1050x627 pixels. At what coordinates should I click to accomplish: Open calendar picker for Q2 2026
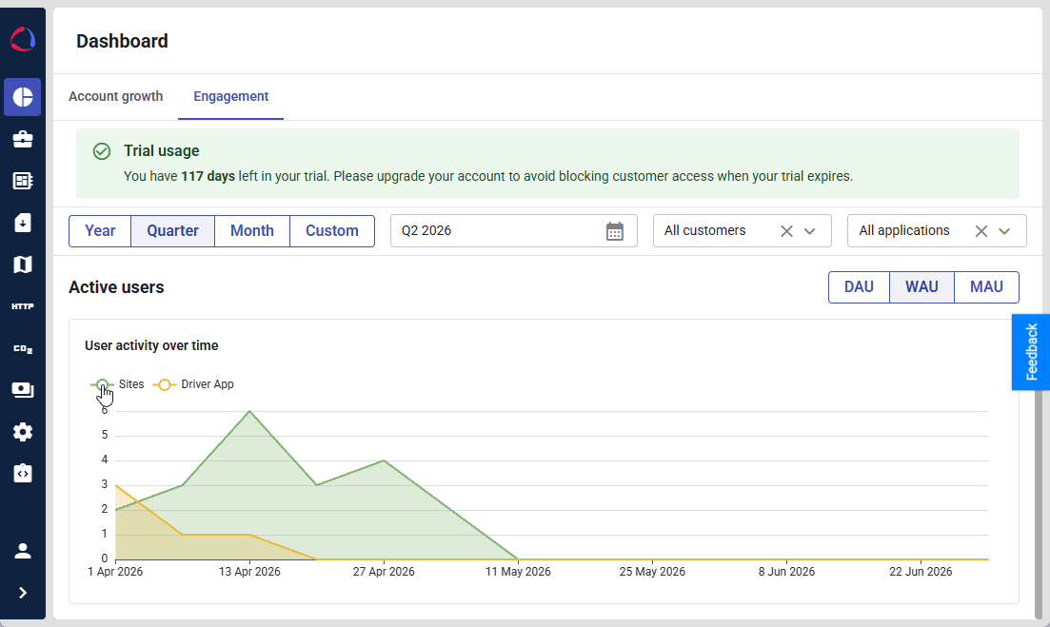[x=615, y=231]
